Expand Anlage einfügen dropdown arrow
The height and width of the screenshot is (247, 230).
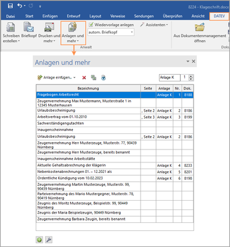coord(75,78)
